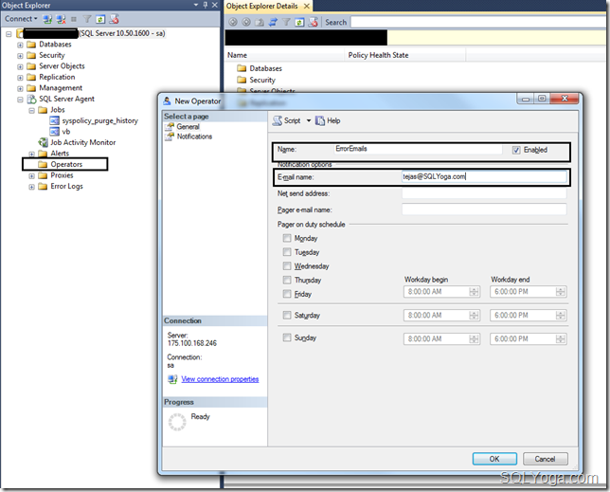Expand the Server Objects node

(20, 66)
